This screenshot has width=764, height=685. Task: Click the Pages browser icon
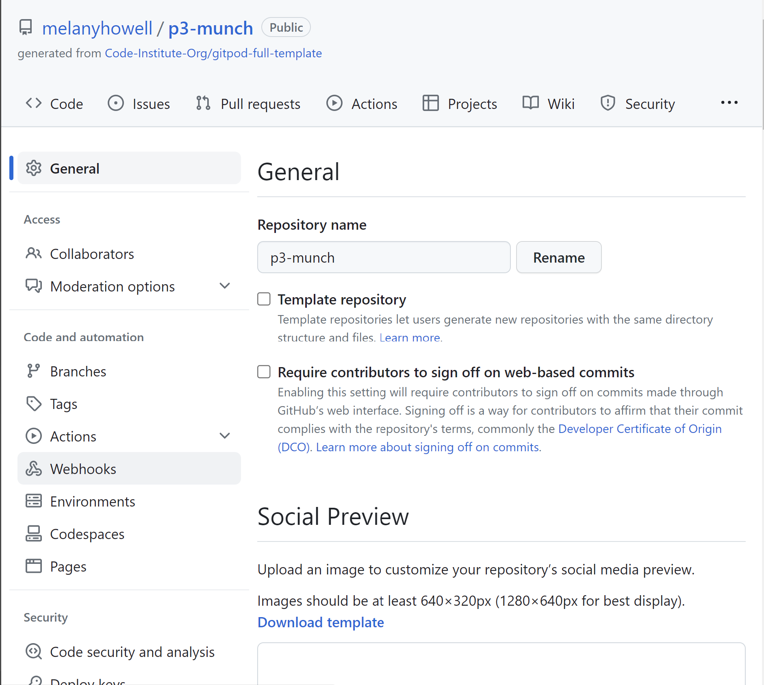[x=33, y=566]
